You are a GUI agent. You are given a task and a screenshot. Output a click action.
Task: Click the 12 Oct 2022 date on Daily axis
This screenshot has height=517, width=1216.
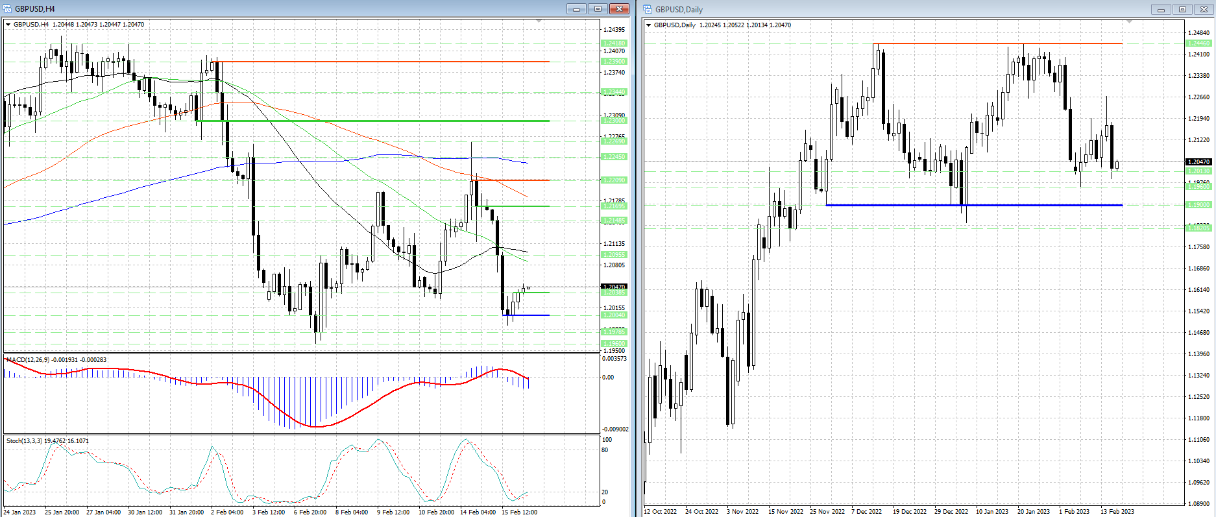click(660, 512)
